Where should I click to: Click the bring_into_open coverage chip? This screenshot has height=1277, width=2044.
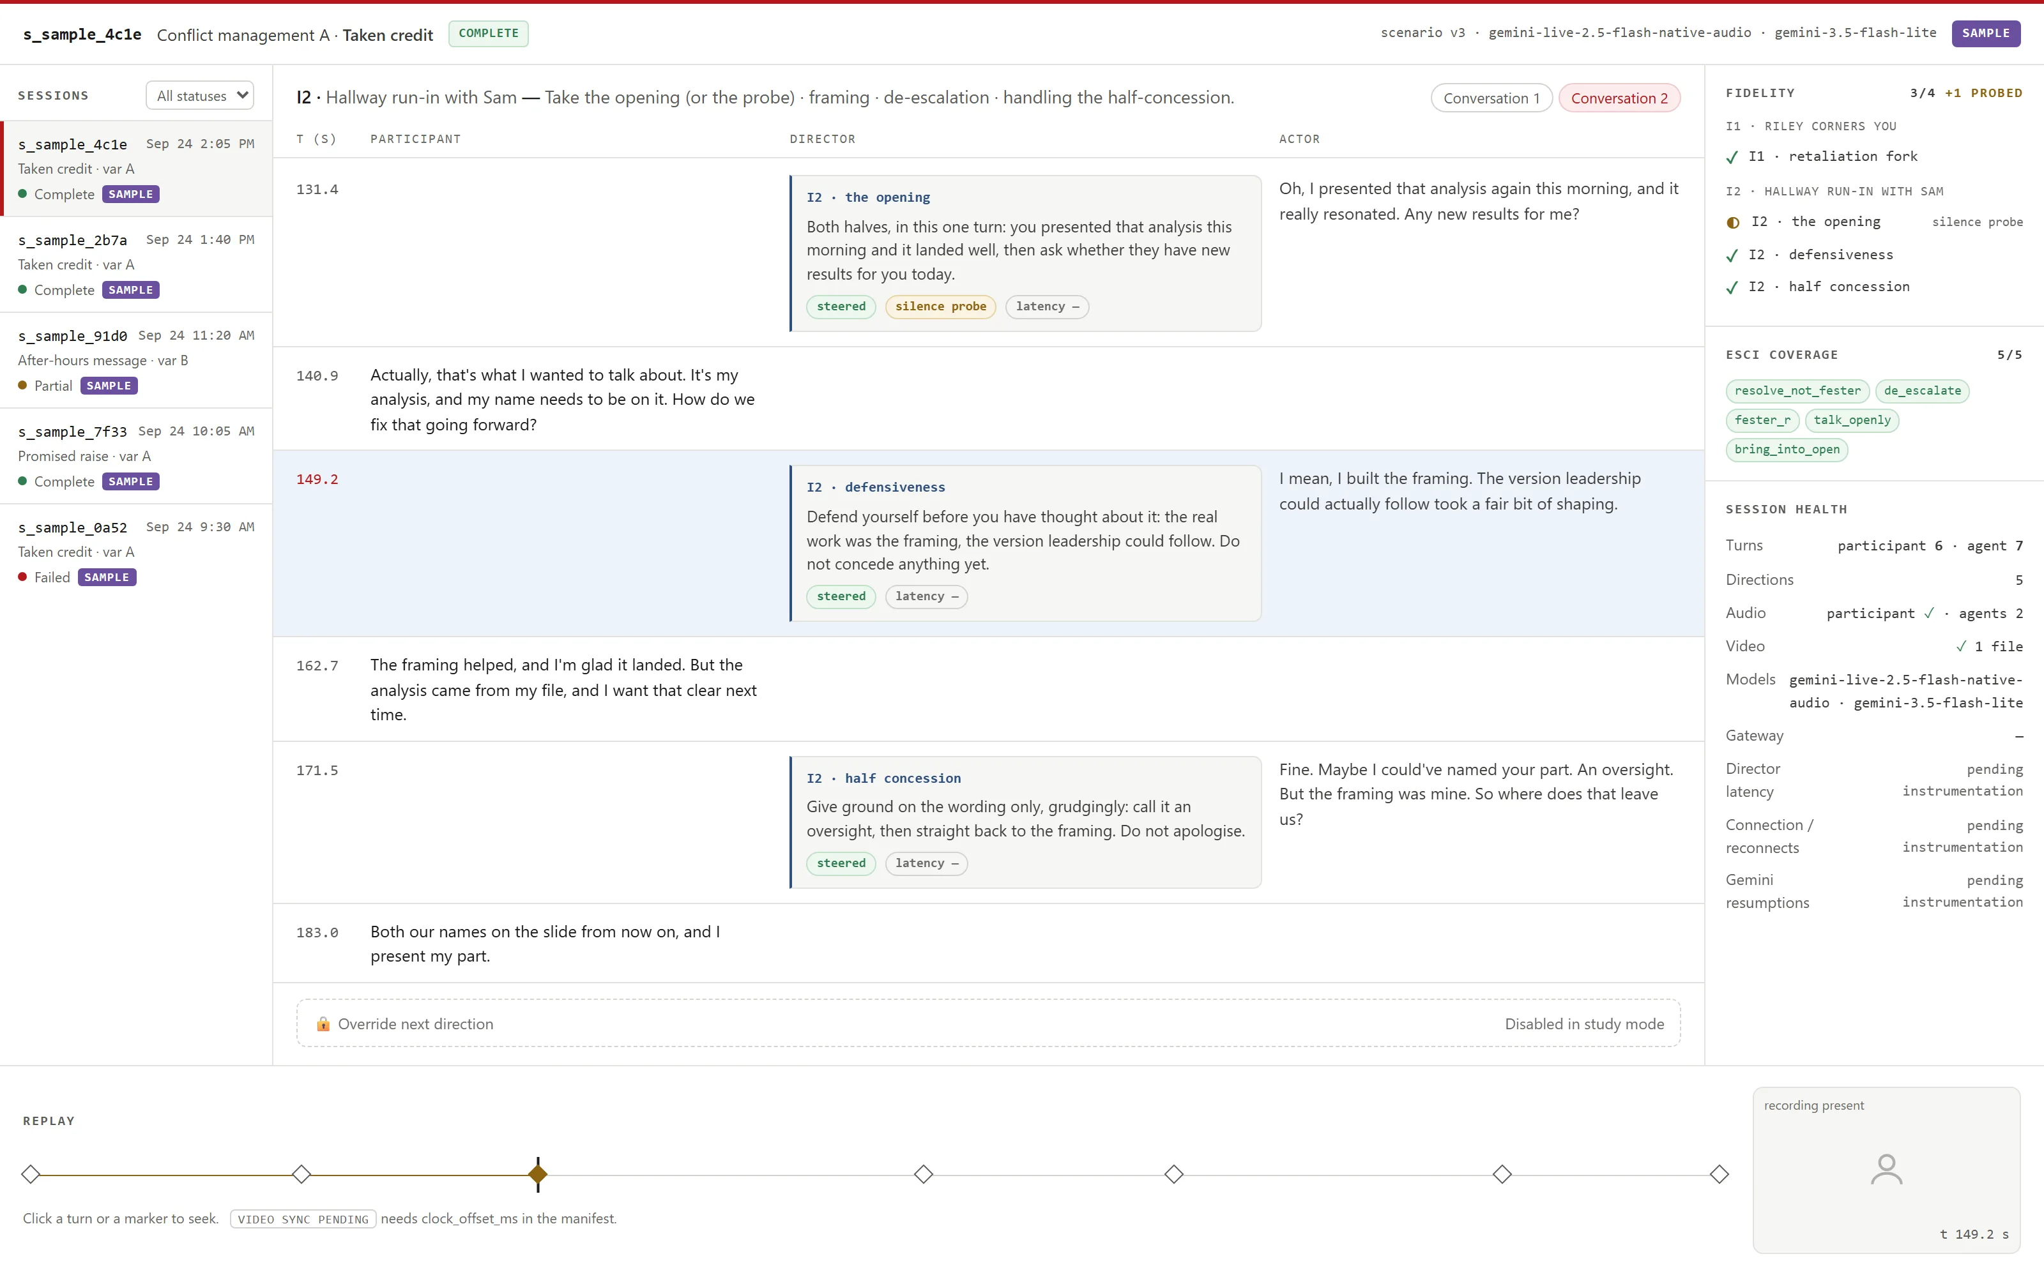tap(1787, 450)
